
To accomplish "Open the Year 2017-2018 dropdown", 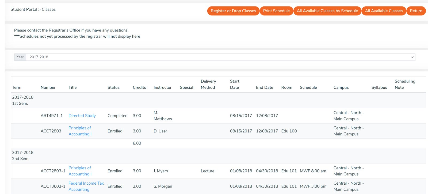I will (x=220, y=57).
